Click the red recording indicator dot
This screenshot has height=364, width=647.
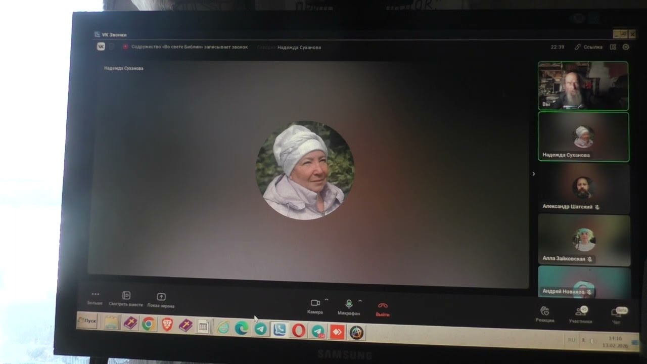pos(125,47)
